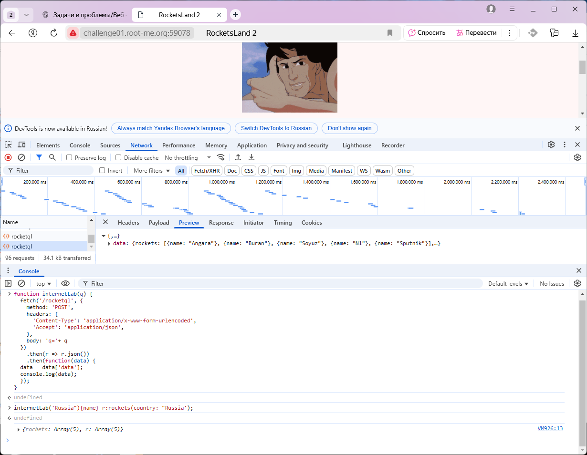Switch to the Sources panel tab
This screenshot has height=455, width=587.
point(110,145)
